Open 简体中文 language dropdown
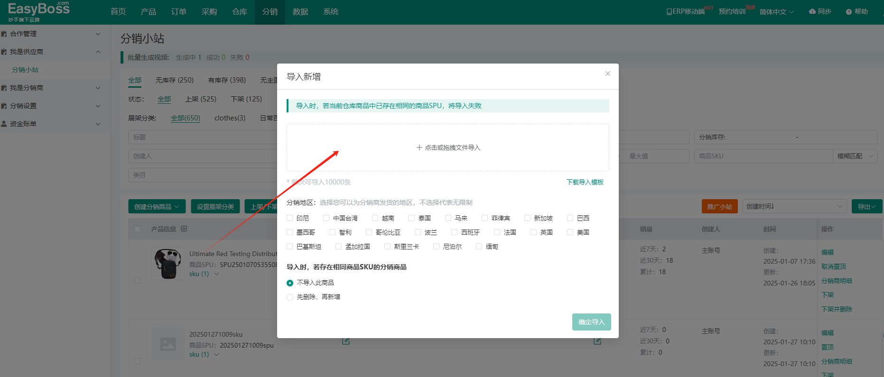 [776, 12]
